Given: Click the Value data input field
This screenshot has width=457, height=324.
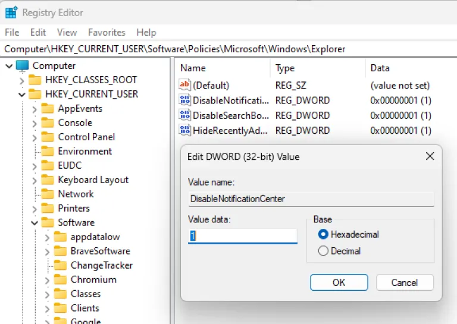Looking at the screenshot, I should 242,236.
